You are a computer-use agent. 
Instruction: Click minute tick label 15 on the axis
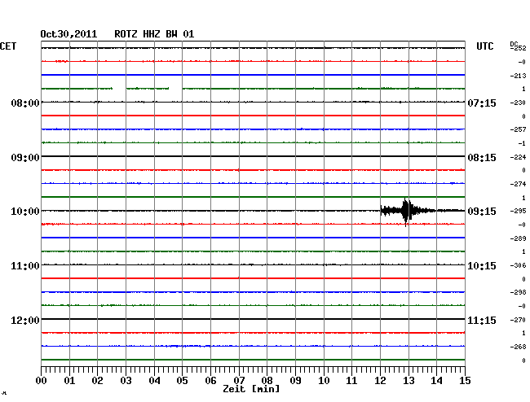(x=465, y=380)
